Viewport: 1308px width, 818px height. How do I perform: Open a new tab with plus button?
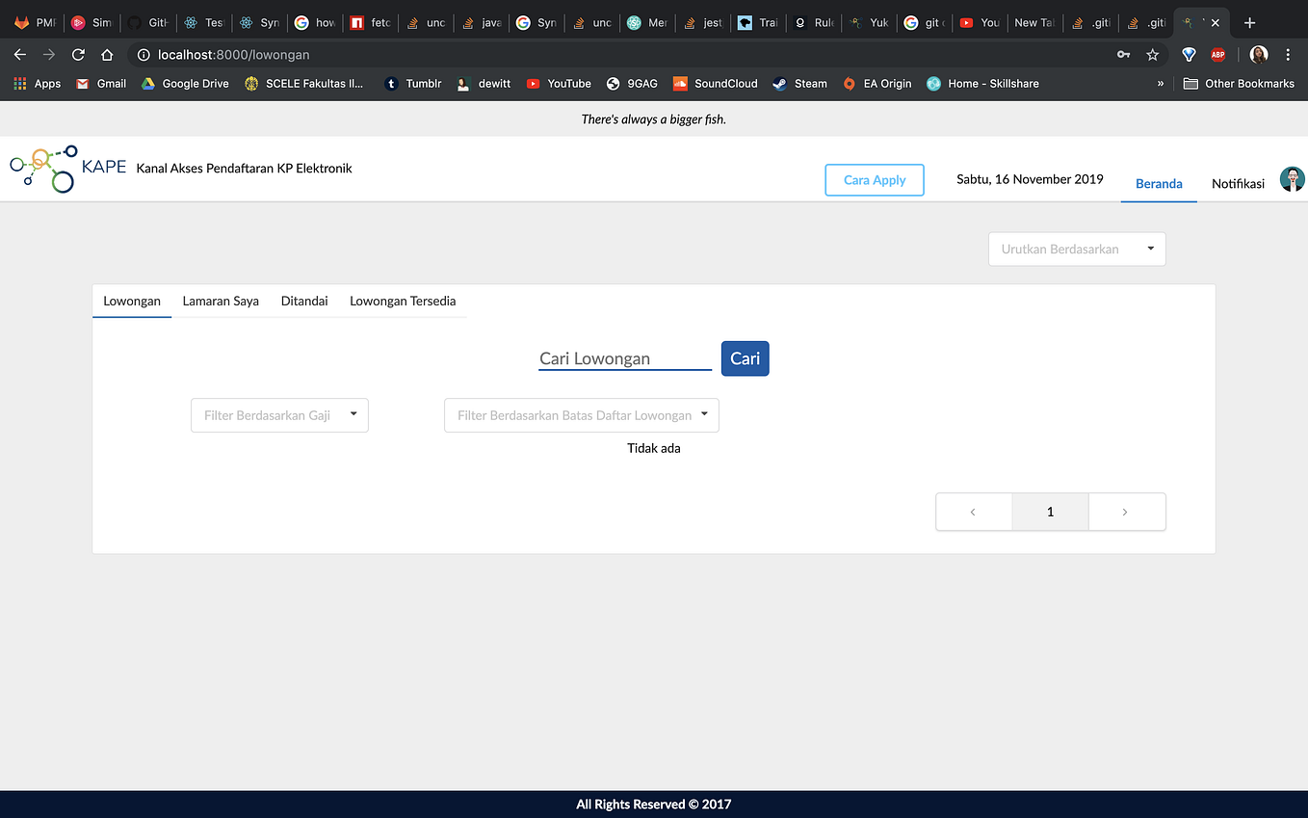(1249, 23)
